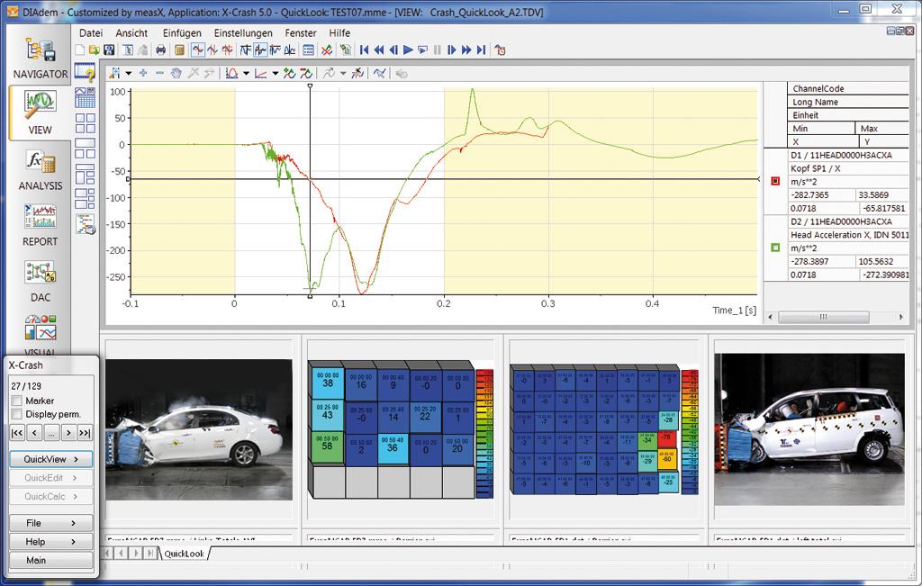Click the new document icon
The image size is (922, 586).
point(80,50)
